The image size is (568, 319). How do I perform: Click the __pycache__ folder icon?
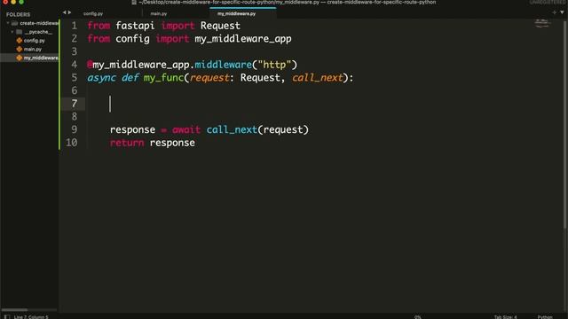point(20,32)
